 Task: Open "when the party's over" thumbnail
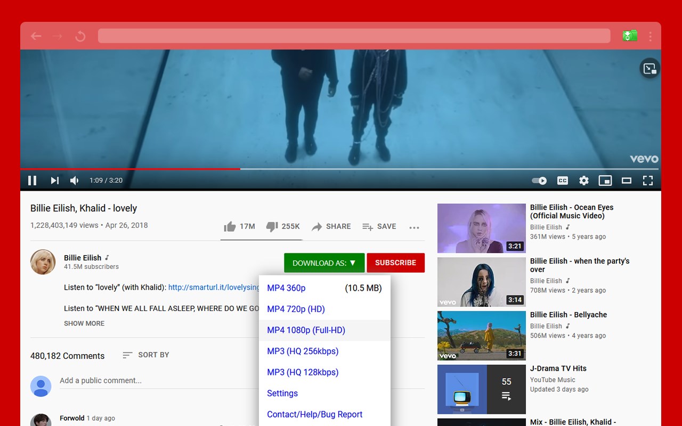tap(482, 282)
